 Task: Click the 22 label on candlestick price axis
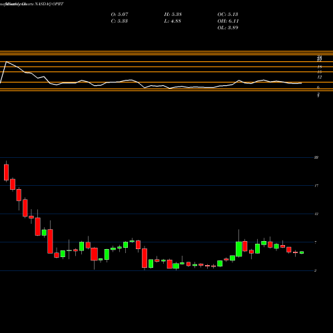pos(316,157)
